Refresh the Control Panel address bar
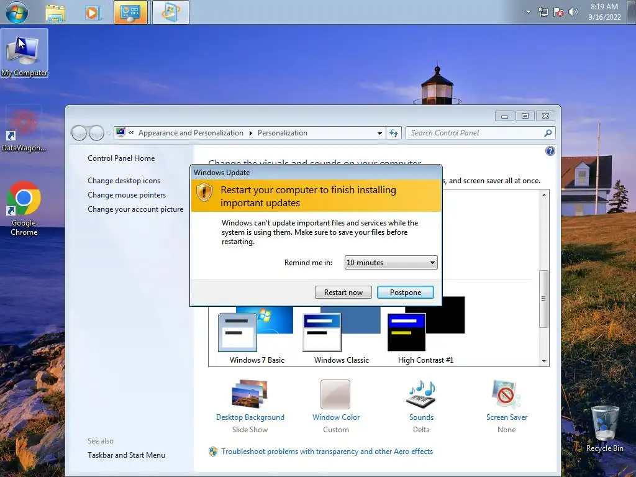636x477 pixels. pyautogui.click(x=393, y=133)
